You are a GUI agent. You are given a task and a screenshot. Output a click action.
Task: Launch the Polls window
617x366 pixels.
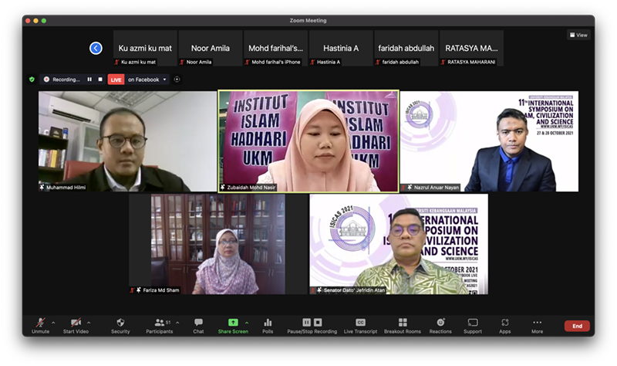(x=268, y=323)
